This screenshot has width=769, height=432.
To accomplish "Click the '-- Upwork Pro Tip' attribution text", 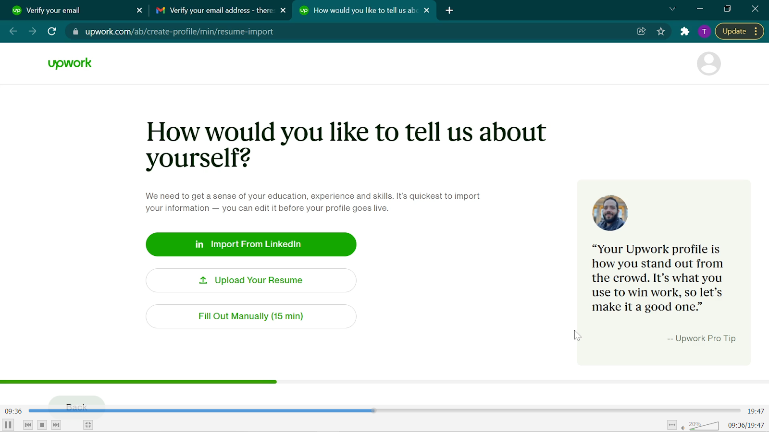I will coord(701,338).
